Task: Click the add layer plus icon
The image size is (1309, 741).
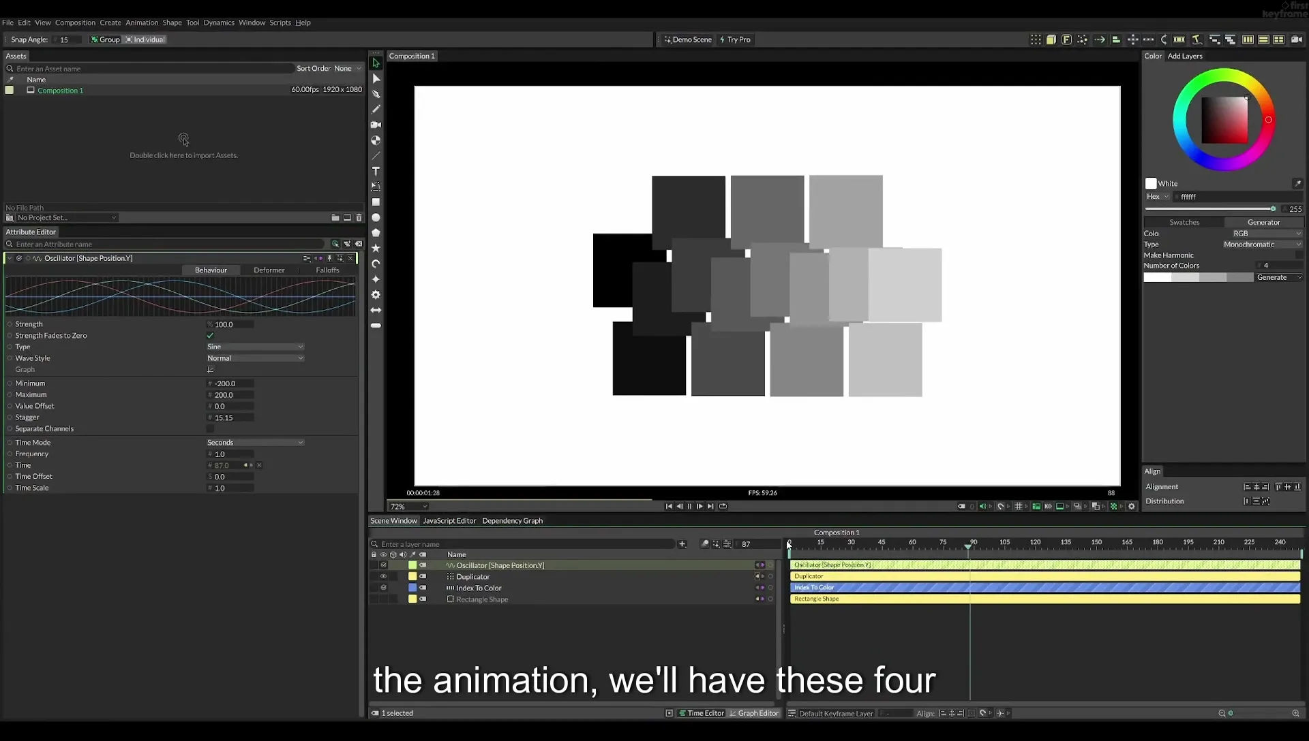Action: (x=682, y=543)
